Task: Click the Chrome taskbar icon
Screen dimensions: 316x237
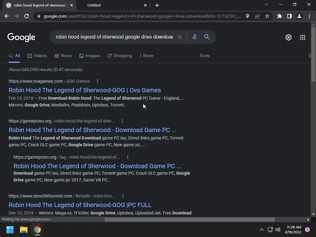Action: tap(37, 230)
